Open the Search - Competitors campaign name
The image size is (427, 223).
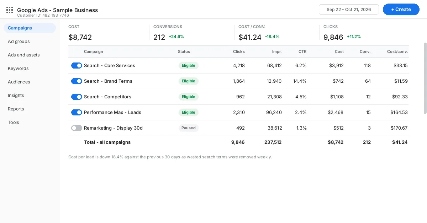[107, 97]
